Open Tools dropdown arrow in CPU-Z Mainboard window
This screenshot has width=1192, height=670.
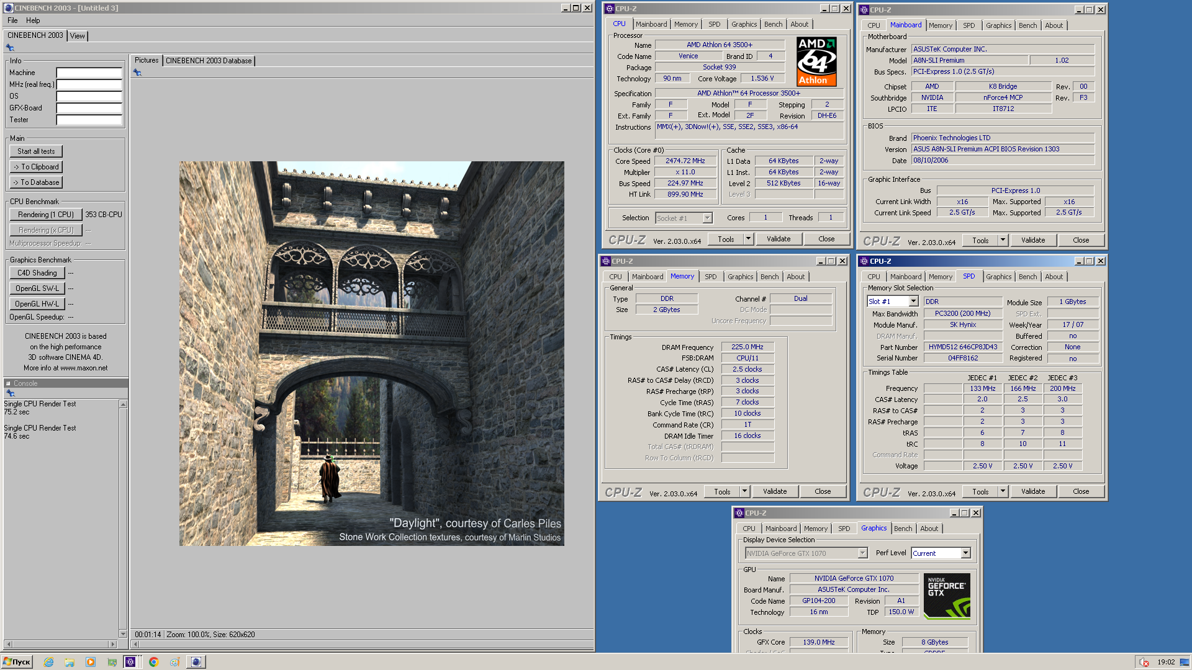pos(1003,240)
